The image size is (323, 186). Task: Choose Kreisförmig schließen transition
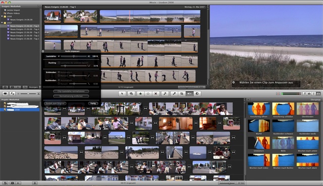coord(283,109)
